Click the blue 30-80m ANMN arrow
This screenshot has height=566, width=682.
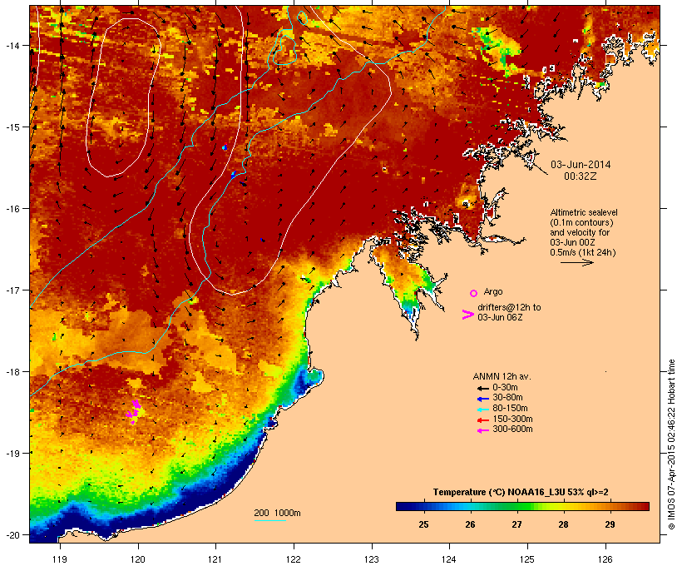pyautogui.click(x=482, y=399)
